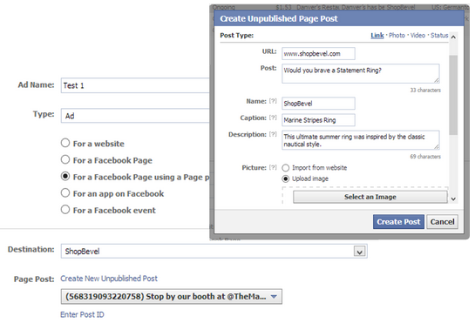Edit the Post text area
475x323 pixels.
pos(361,73)
